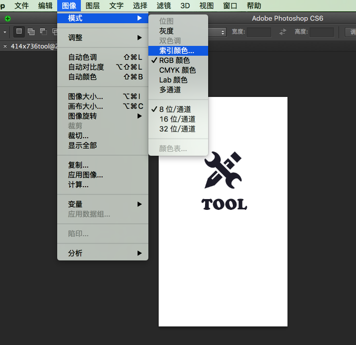
Task: Open 图像大小... dialog
Action: pos(86,96)
